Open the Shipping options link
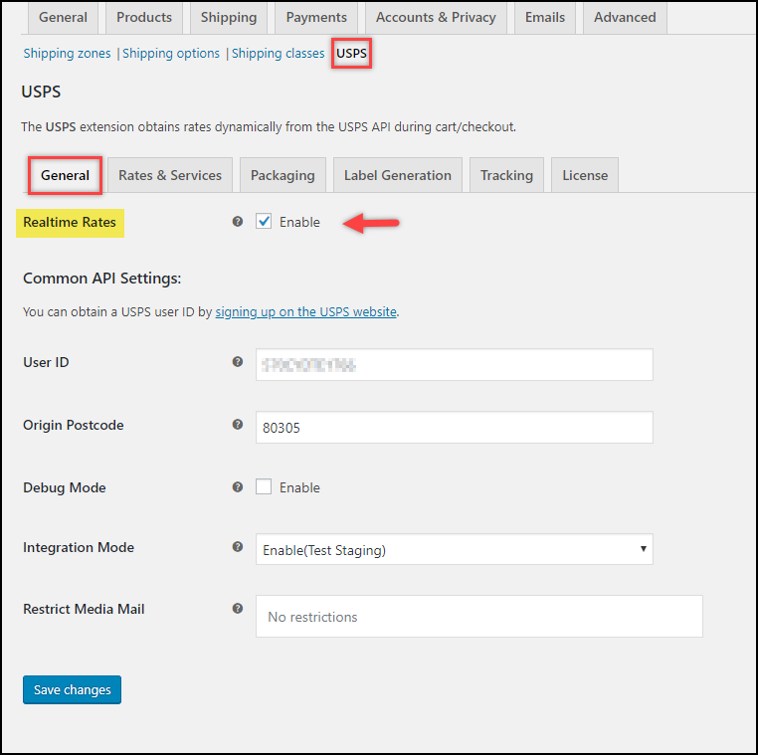 tap(171, 53)
